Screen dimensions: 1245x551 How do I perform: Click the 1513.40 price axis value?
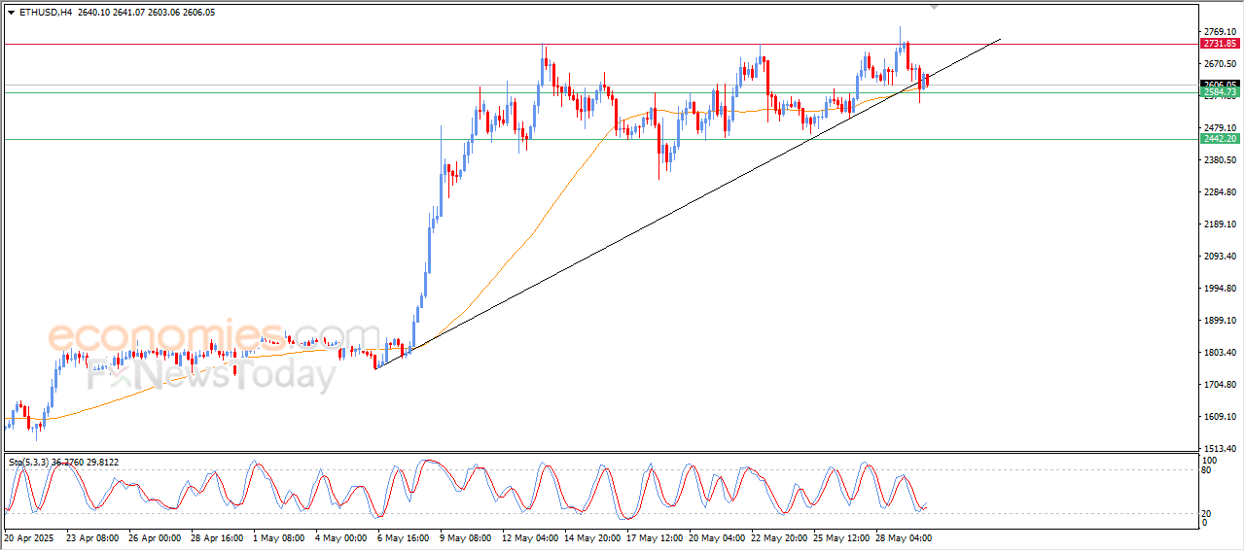point(1220,449)
